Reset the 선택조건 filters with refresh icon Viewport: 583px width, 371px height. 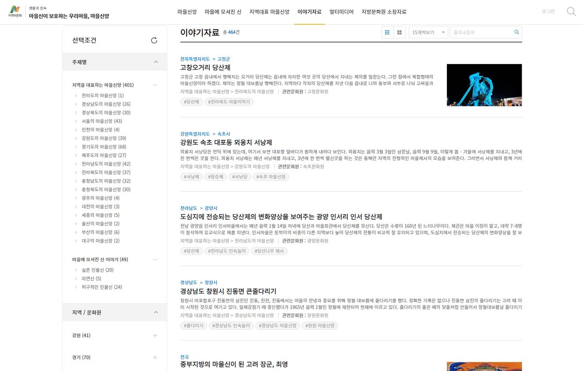pos(154,40)
